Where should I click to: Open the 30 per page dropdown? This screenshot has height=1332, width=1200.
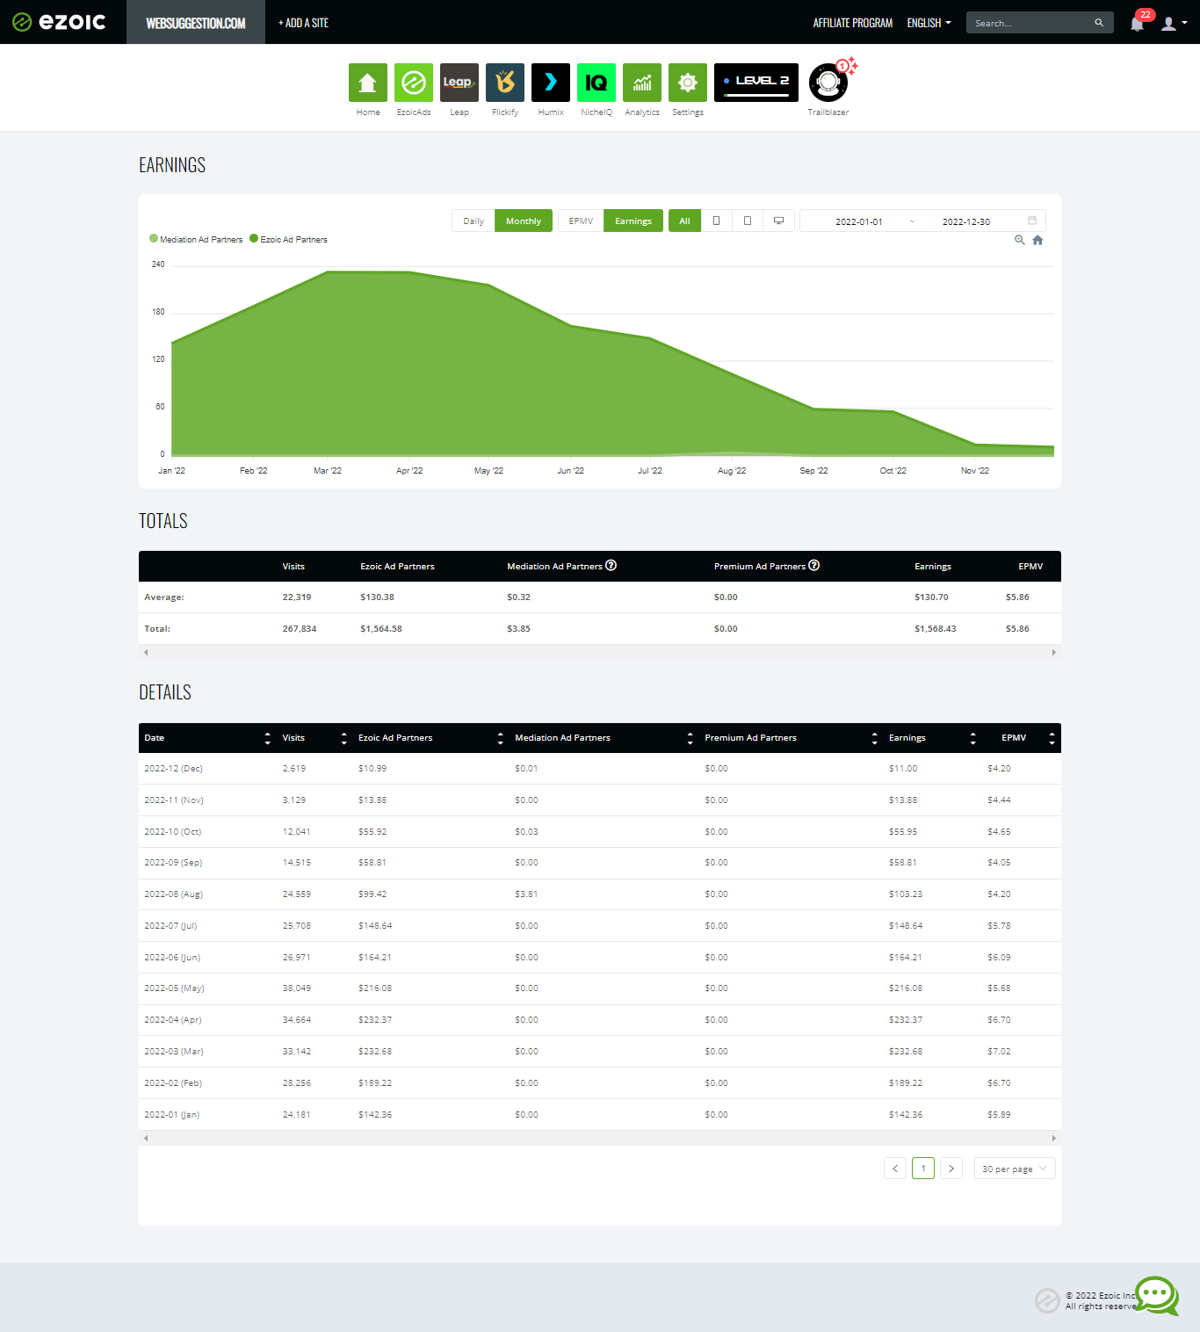pyautogui.click(x=1015, y=1169)
